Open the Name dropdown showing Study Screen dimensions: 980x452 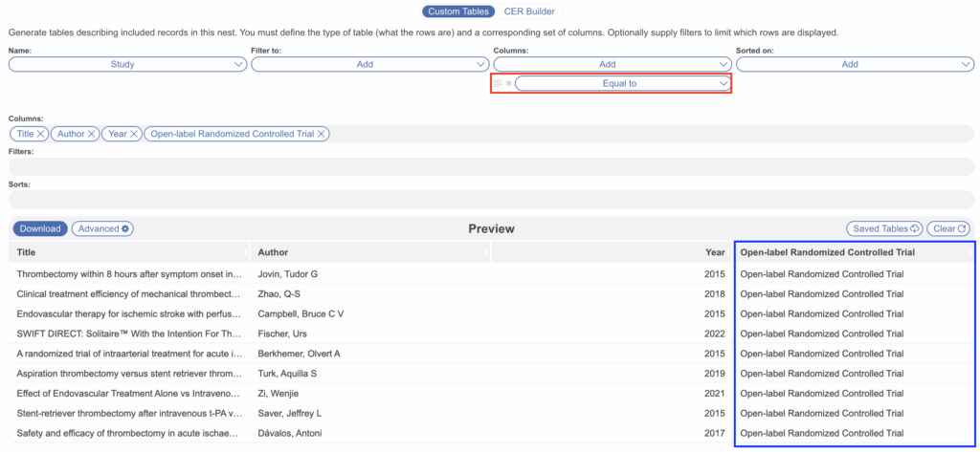point(128,64)
